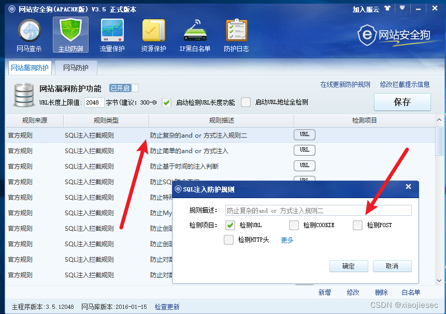Click the database icon beside 网站漏洞防护功能
Image resolution: width=446 pixels, height=314 pixels.
point(24,95)
